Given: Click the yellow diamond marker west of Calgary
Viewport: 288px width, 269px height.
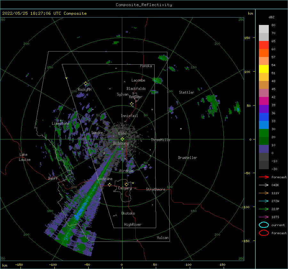Looking at the screenshot, I should click(x=110, y=185).
